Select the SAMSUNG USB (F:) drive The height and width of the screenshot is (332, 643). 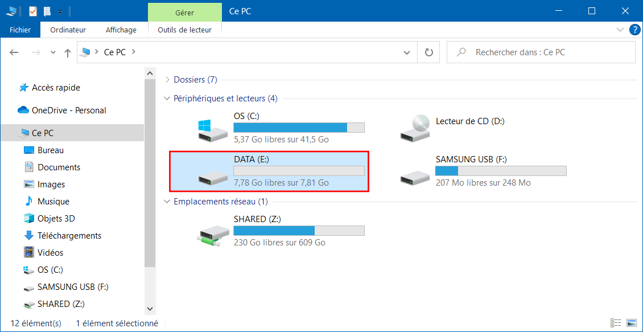tap(484, 171)
